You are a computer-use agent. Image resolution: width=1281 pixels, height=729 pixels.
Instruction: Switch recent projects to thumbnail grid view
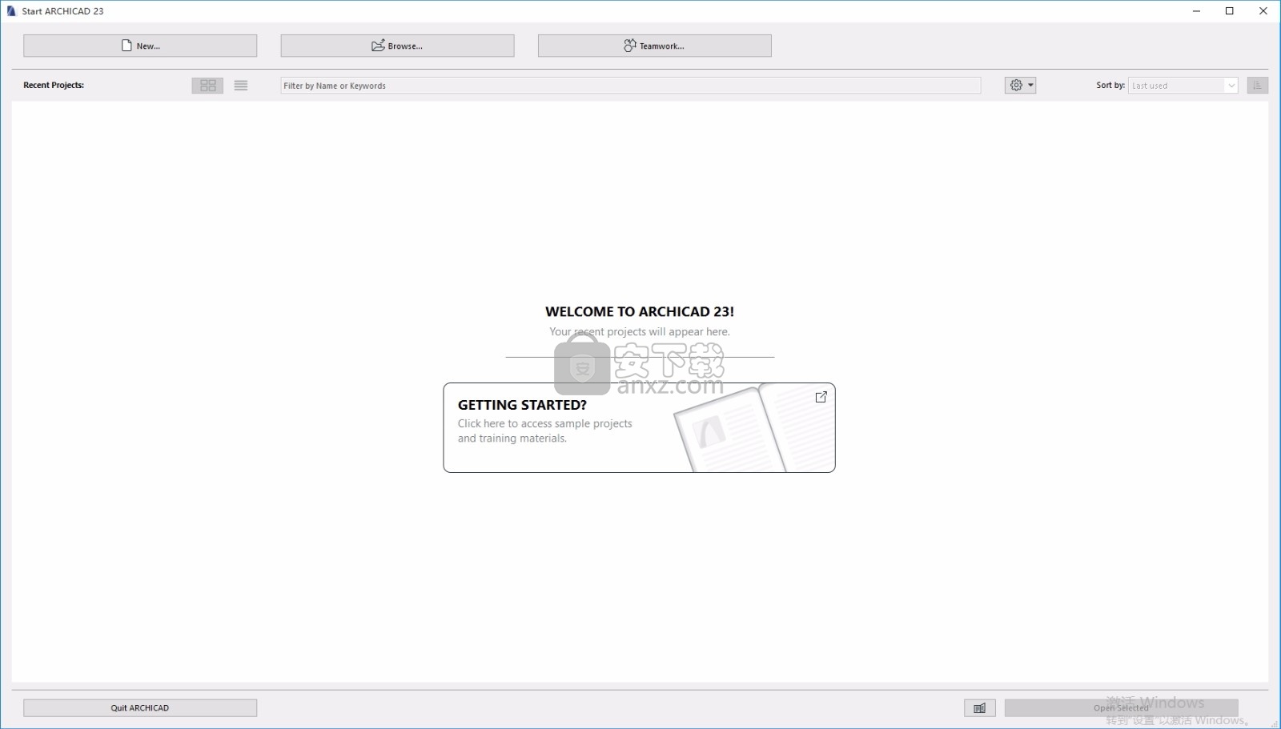click(x=207, y=86)
